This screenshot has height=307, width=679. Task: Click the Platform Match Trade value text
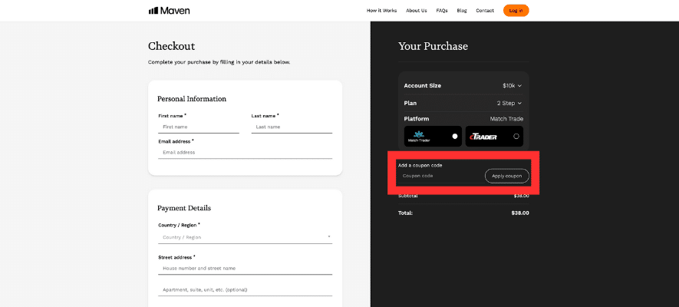(506, 119)
